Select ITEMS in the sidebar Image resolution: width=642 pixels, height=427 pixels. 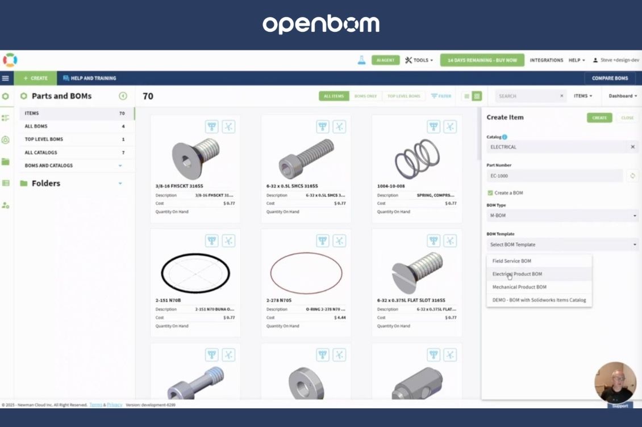77,113
